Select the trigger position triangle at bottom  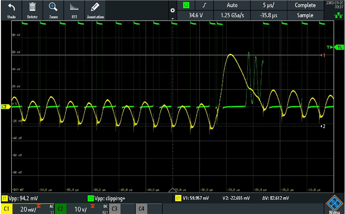pyautogui.click(x=172, y=190)
